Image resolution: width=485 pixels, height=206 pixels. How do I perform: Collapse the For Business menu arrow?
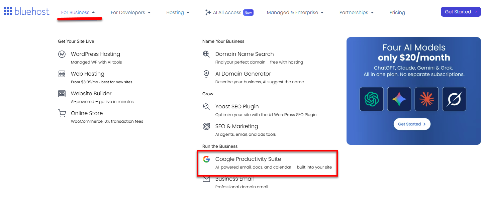(x=93, y=12)
